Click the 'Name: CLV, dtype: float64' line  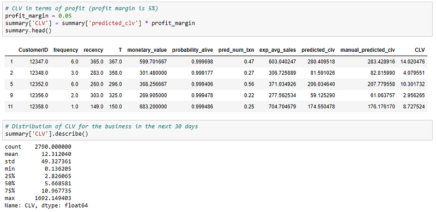pyautogui.click(x=46, y=206)
